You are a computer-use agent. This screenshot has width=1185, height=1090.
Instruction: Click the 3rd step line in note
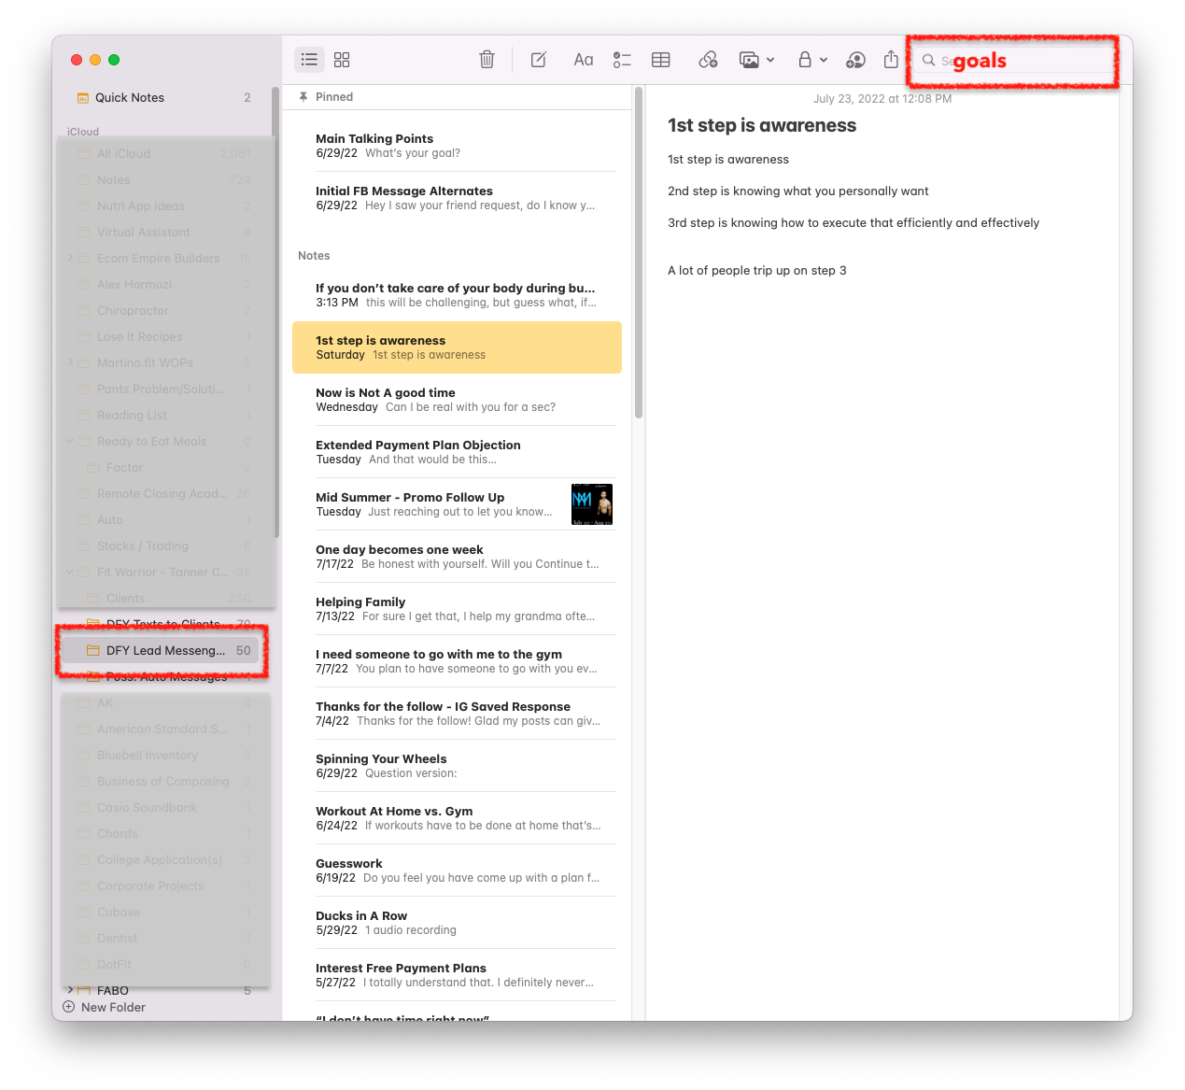(x=853, y=223)
